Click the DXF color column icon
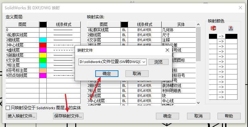Screen dimensions: 248x127 pos(231,29)
